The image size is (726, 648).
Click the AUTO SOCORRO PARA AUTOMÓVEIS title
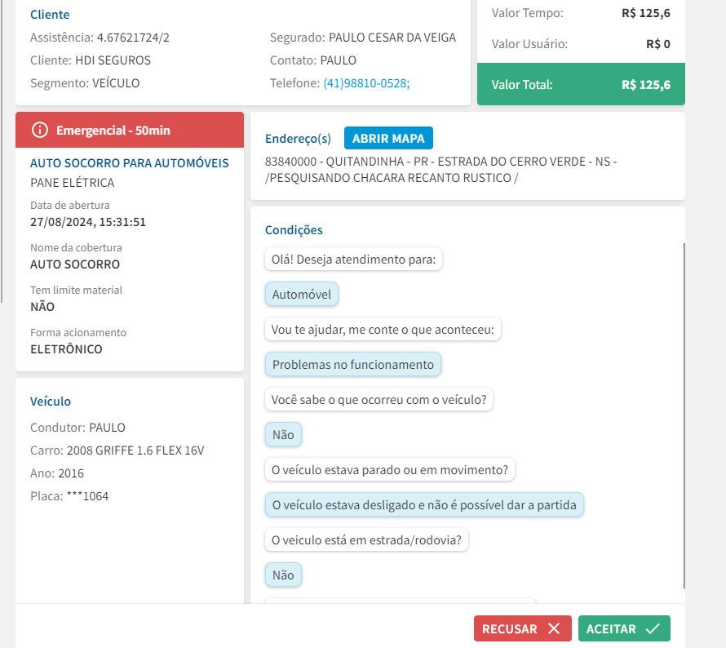click(129, 163)
